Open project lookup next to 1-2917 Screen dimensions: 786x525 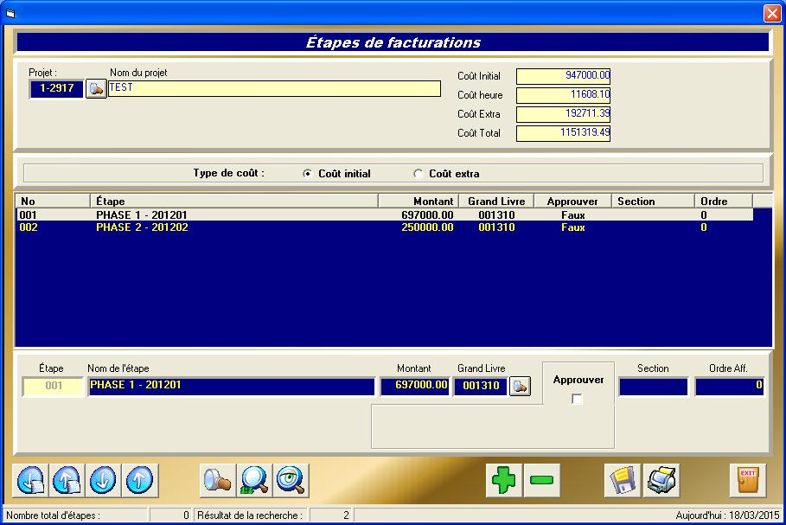pyautogui.click(x=96, y=88)
